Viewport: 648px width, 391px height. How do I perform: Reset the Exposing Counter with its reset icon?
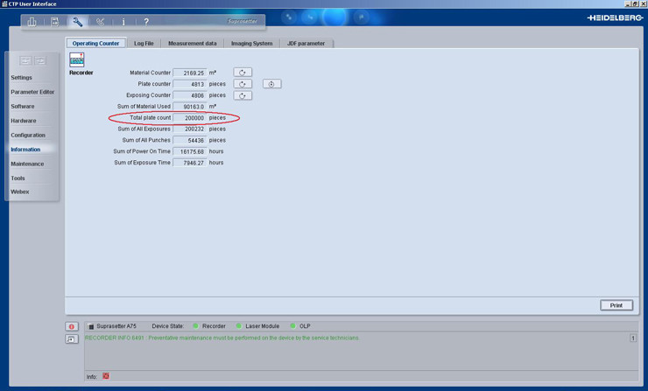pyautogui.click(x=243, y=95)
